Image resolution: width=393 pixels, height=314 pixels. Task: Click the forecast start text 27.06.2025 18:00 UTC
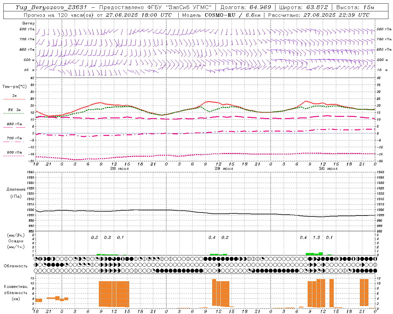138,15
